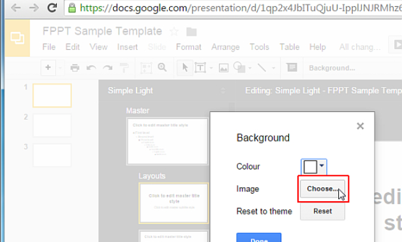
Task: Click the browser back arrow
Action: pos(16,8)
